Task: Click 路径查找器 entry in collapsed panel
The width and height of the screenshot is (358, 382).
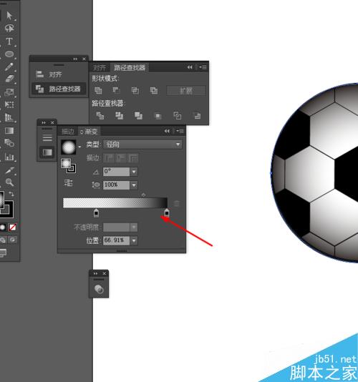Action: point(59,89)
